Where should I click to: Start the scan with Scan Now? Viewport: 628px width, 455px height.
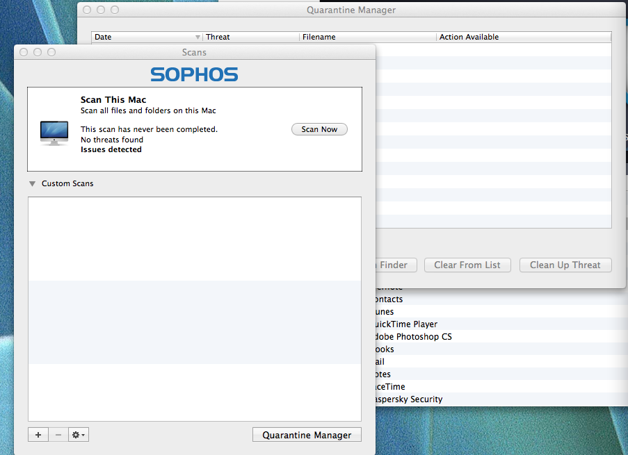pyautogui.click(x=319, y=129)
